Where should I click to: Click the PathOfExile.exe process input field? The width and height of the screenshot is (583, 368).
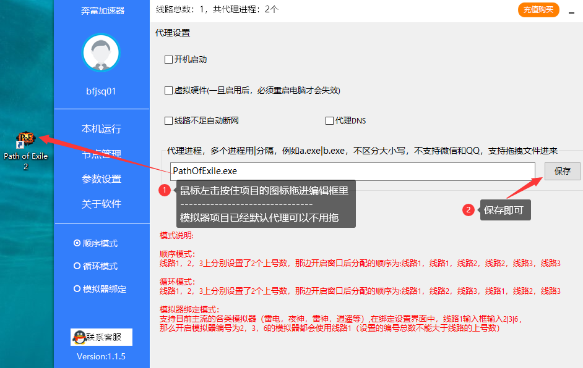[x=352, y=171]
